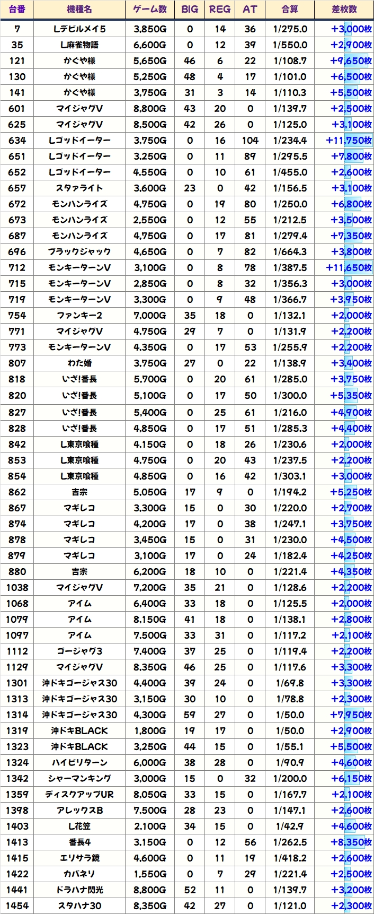Click the +9,650枚 difference value
374x914 pixels.
(351, 61)
